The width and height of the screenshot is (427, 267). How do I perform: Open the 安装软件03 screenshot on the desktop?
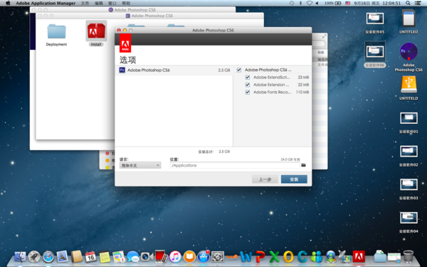point(408,184)
